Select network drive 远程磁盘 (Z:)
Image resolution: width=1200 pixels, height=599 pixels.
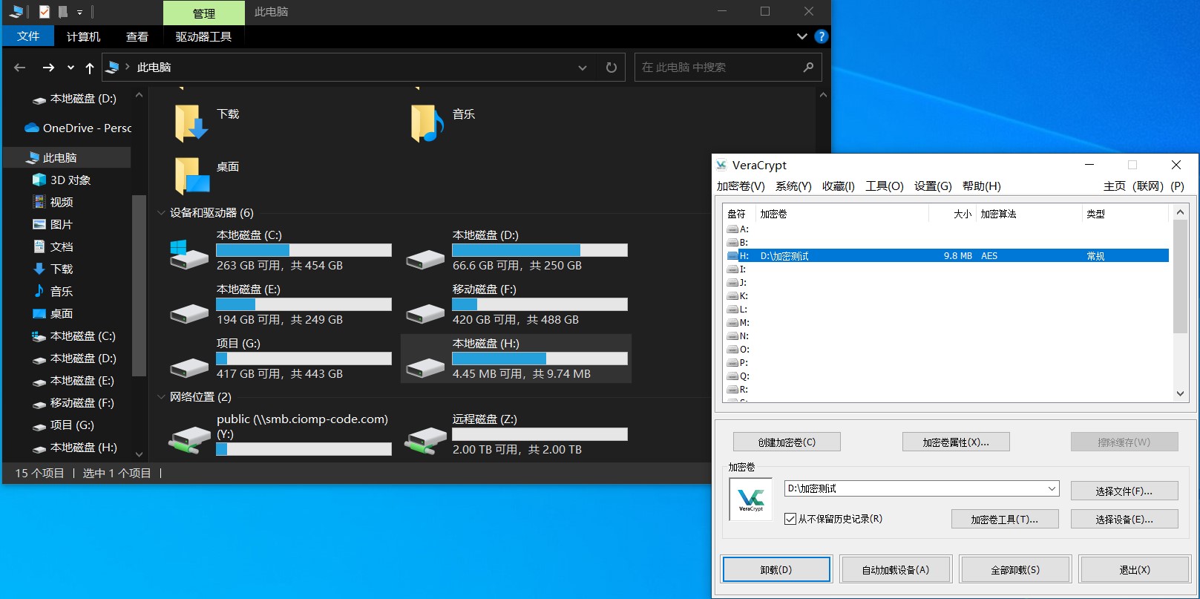pos(517,435)
